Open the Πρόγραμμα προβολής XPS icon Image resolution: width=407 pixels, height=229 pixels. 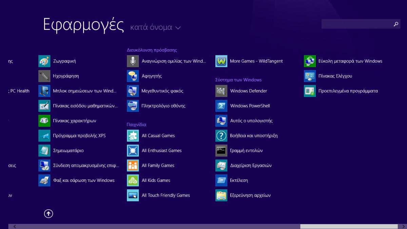[x=44, y=136]
